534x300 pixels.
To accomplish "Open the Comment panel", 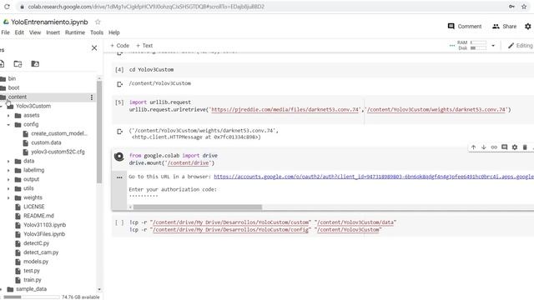I will [x=465, y=26].
